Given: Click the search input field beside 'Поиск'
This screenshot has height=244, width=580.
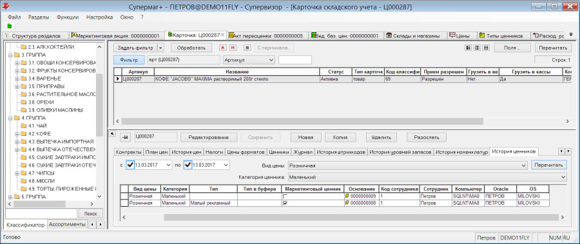Looking at the screenshot, I should 41,214.
